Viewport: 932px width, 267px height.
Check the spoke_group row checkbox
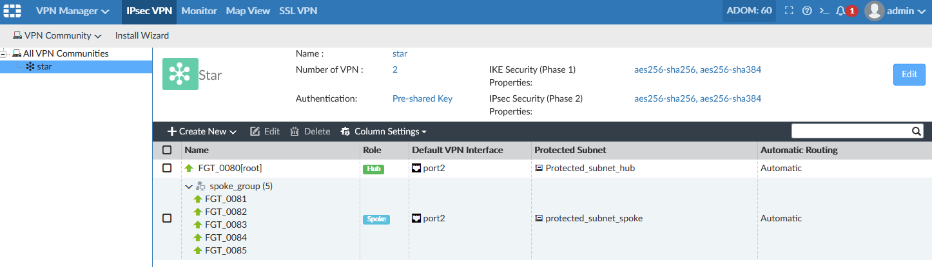(x=167, y=218)
